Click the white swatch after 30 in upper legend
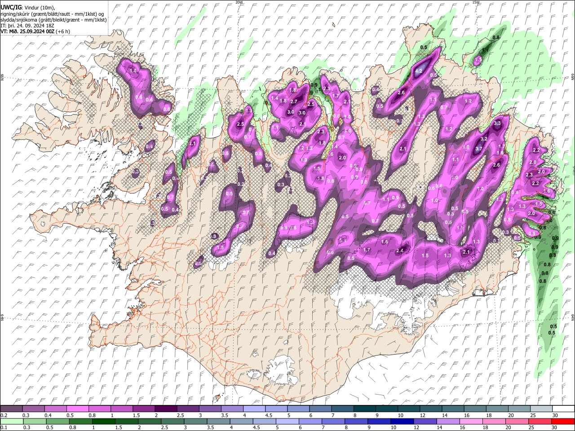Viewport: 575px width, 431px height. 563,409
